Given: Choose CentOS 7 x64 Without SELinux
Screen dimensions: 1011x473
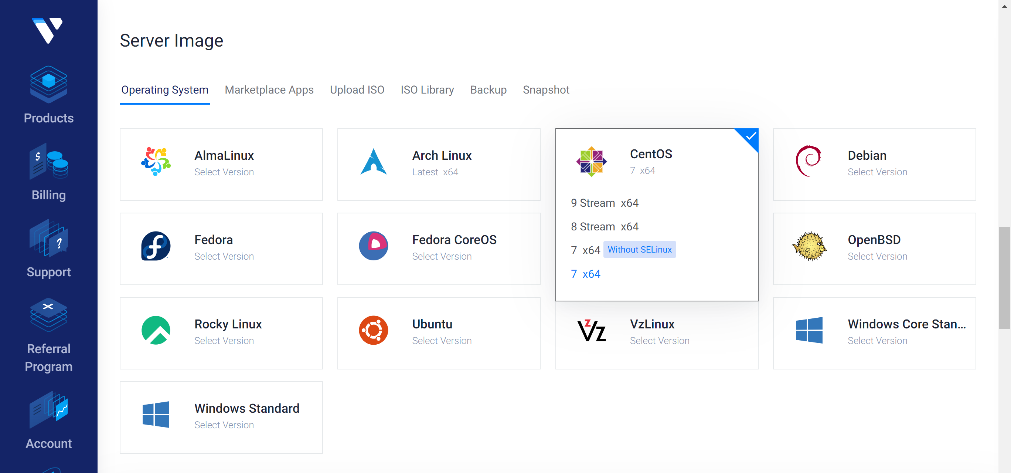Looking at the screenshot, I should (640, 250).
